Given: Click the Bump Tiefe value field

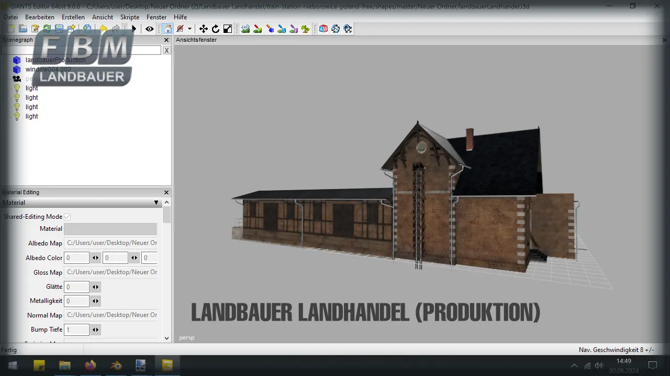Looking at the screenshot, I should click(x=76, y=330).
